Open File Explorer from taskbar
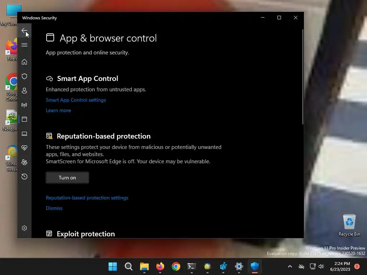The width and height of the screenshot is (367, 275). (144, 266)
